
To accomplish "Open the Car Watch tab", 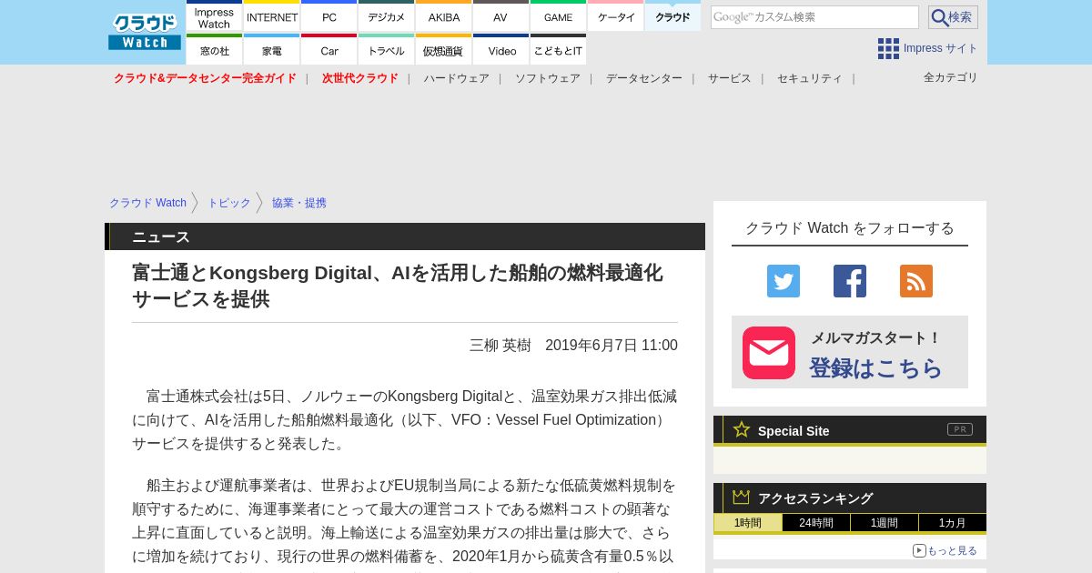I will coord(329,50).
